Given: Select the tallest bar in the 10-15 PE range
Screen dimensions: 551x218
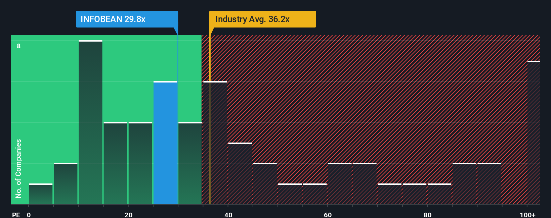Looking at the screenshot, I should coord(90,122).
